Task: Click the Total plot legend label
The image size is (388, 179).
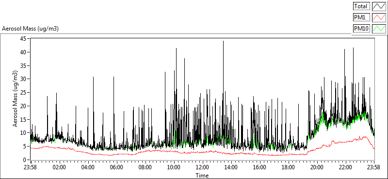Action: coord(361,6)
